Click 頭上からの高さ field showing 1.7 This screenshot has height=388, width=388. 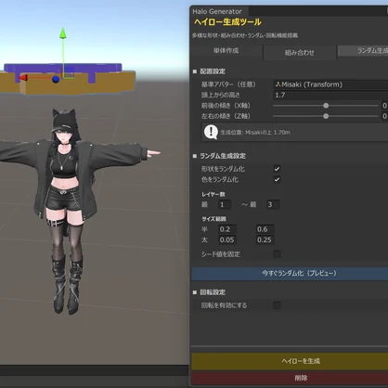(330, 95)
